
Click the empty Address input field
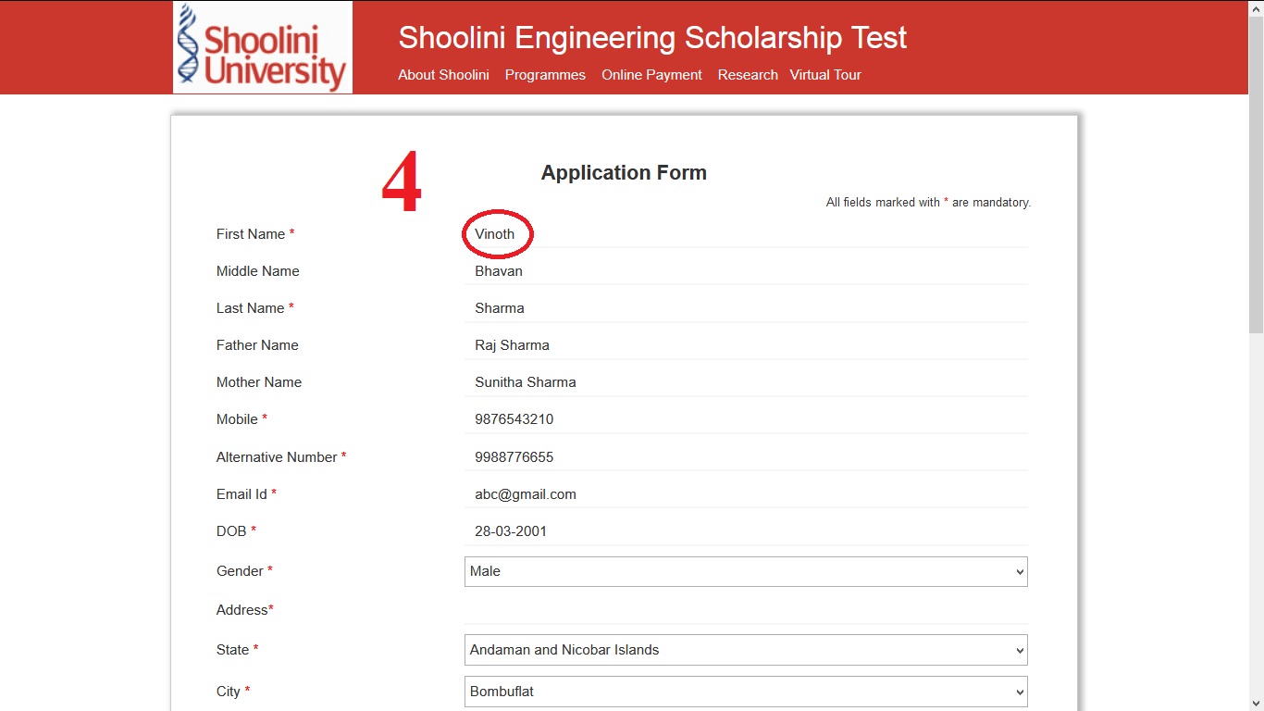pyautogui.click(x=746, y=610)
